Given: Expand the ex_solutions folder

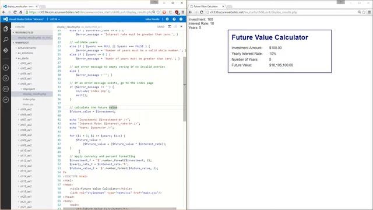Looking at the screenshot, I should tap(24, 53).
